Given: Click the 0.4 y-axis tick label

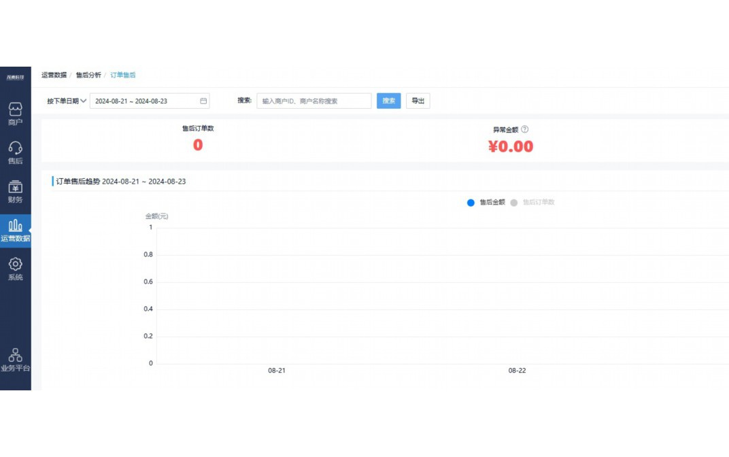Looking at the screenshot, I should point(148,309).
